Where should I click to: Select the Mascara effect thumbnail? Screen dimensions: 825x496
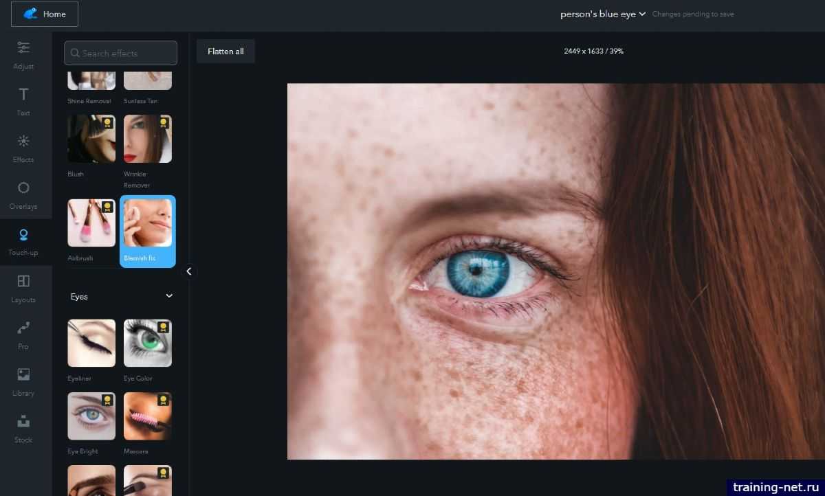(148, 416)
